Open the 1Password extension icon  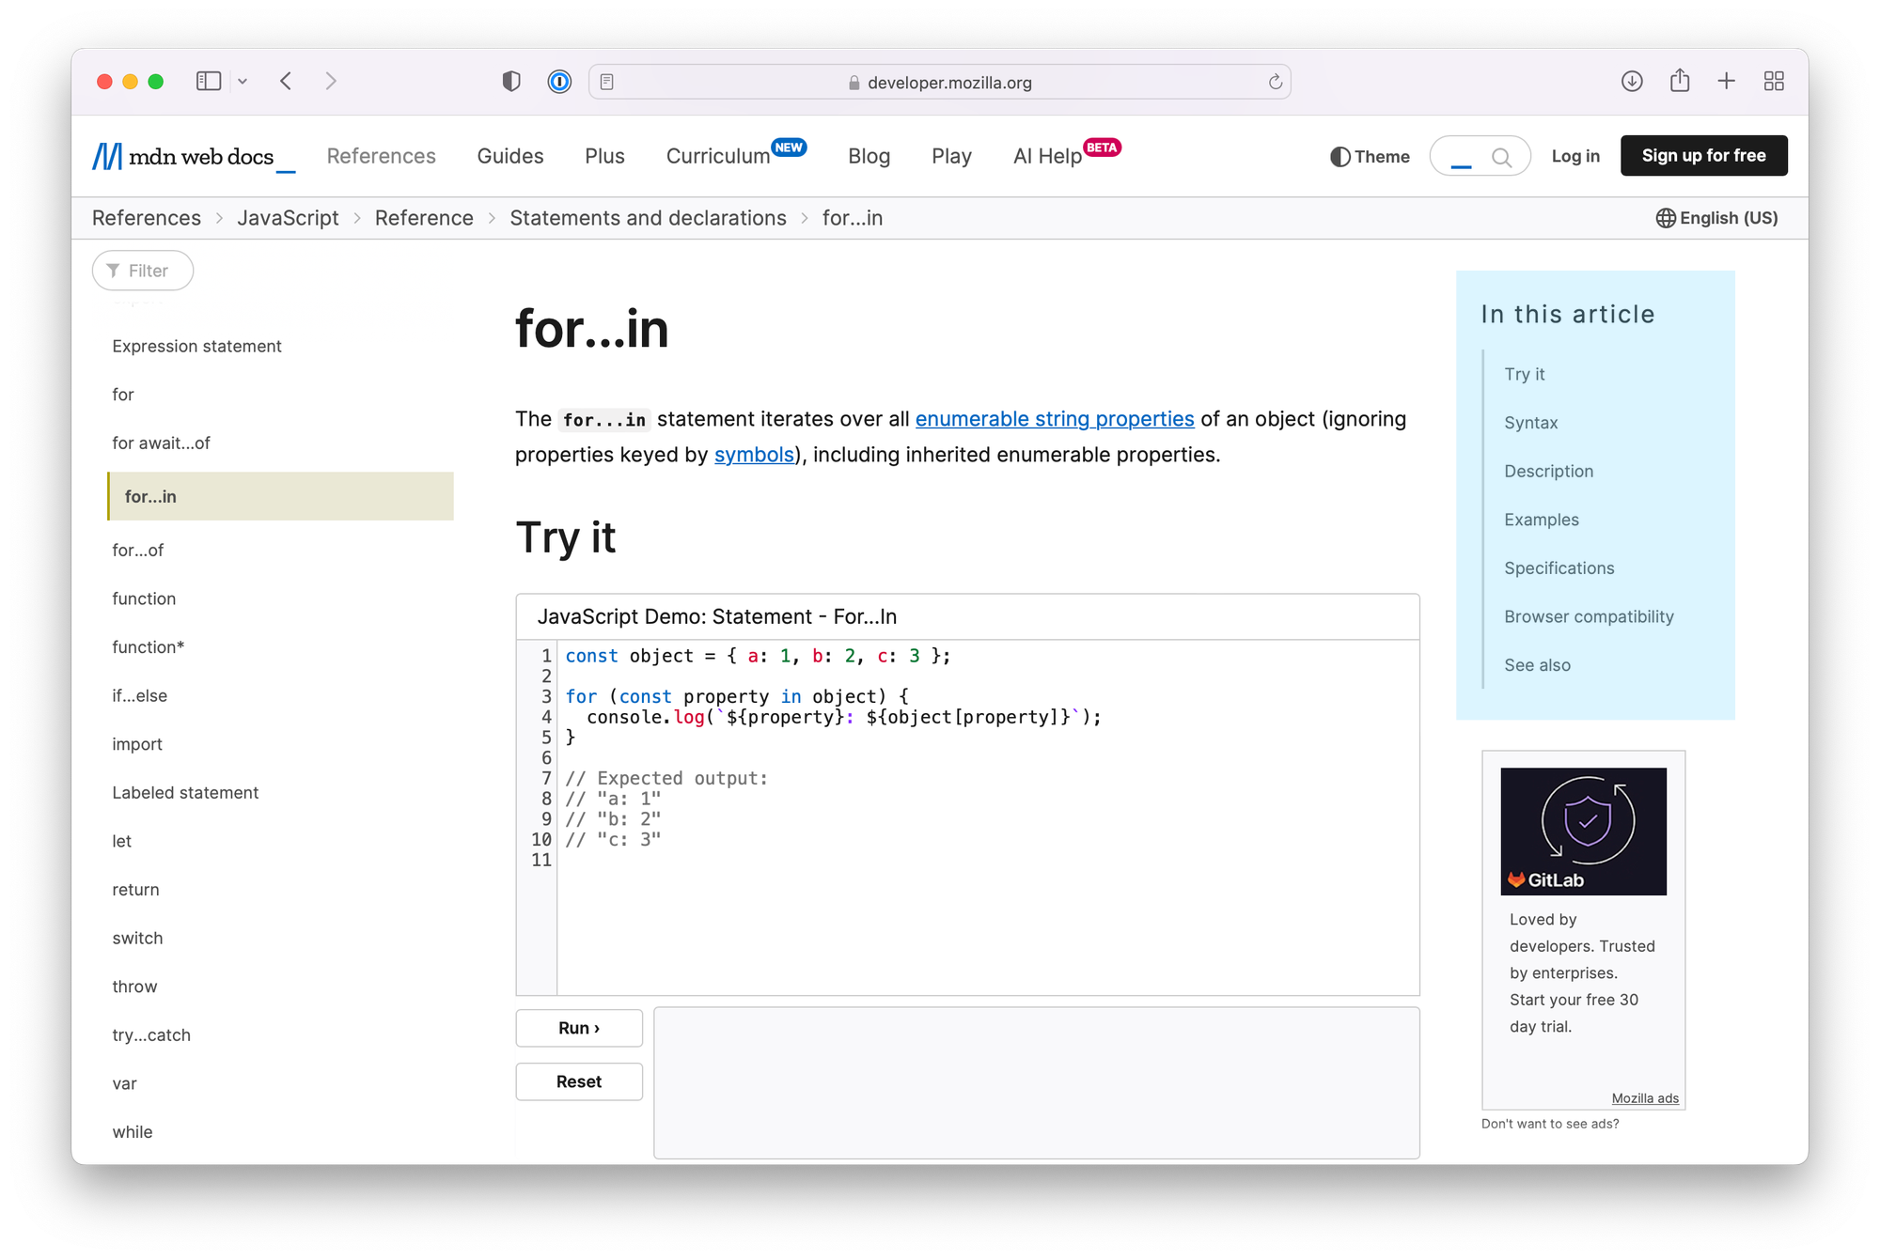[x=559, y=82]
